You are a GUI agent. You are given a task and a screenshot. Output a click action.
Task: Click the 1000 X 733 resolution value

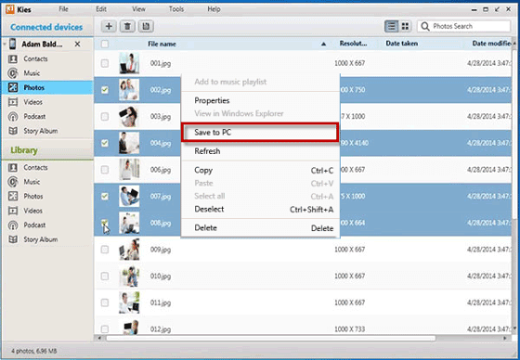(349, 329)
